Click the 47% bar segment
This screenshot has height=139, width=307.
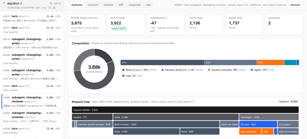pyautogui.click(x=162, y=63)
